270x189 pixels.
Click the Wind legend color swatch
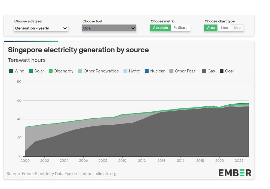tap(11, 71)
